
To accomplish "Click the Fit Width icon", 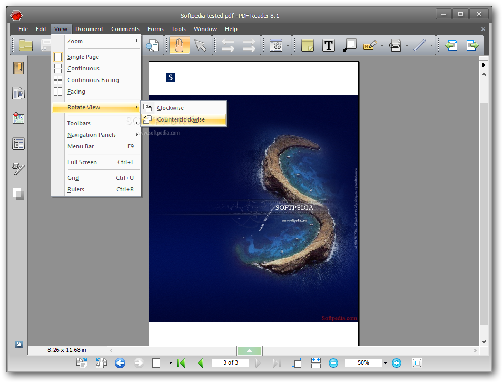I will point(316,363).
